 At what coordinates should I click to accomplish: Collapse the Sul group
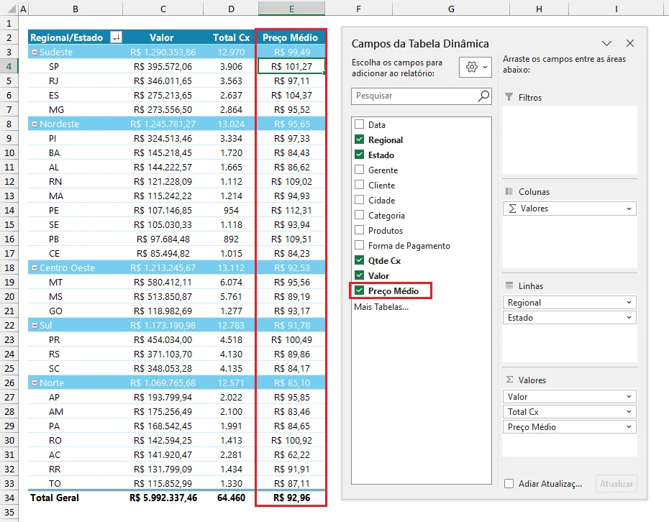(35, 326)
